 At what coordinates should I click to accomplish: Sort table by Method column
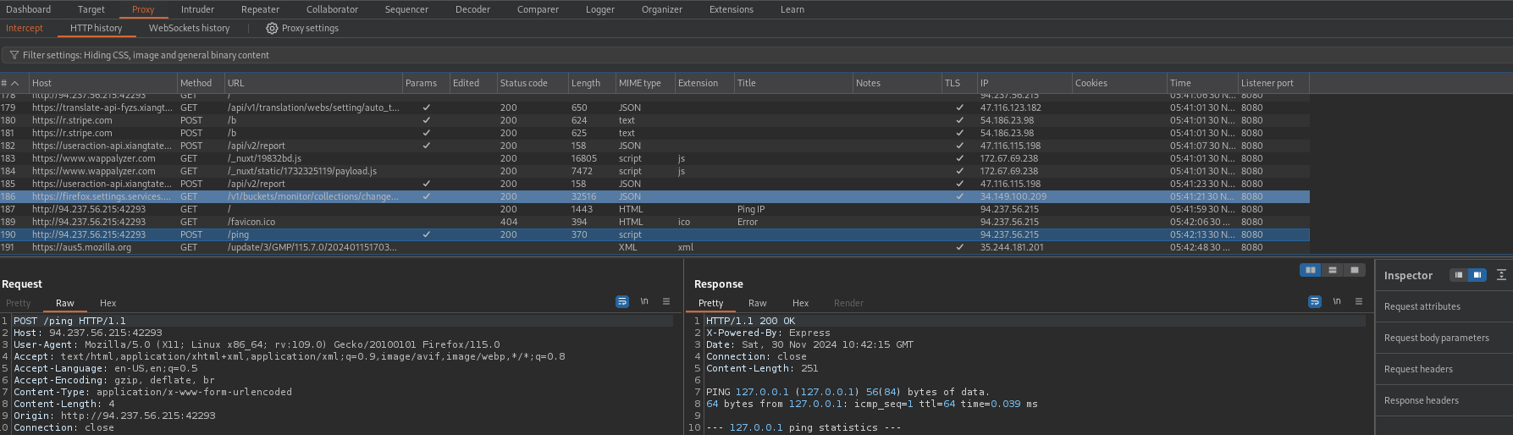click(200, 83)
